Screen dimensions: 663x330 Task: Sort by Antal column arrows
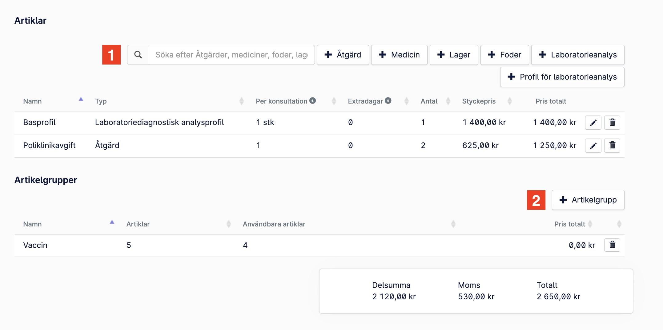point(448,101)
